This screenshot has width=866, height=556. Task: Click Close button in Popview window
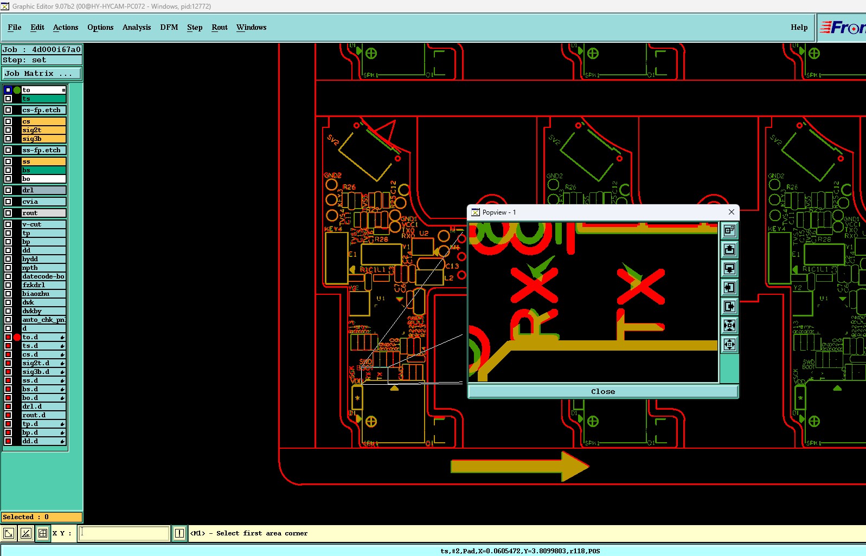[x=603, y=391]
